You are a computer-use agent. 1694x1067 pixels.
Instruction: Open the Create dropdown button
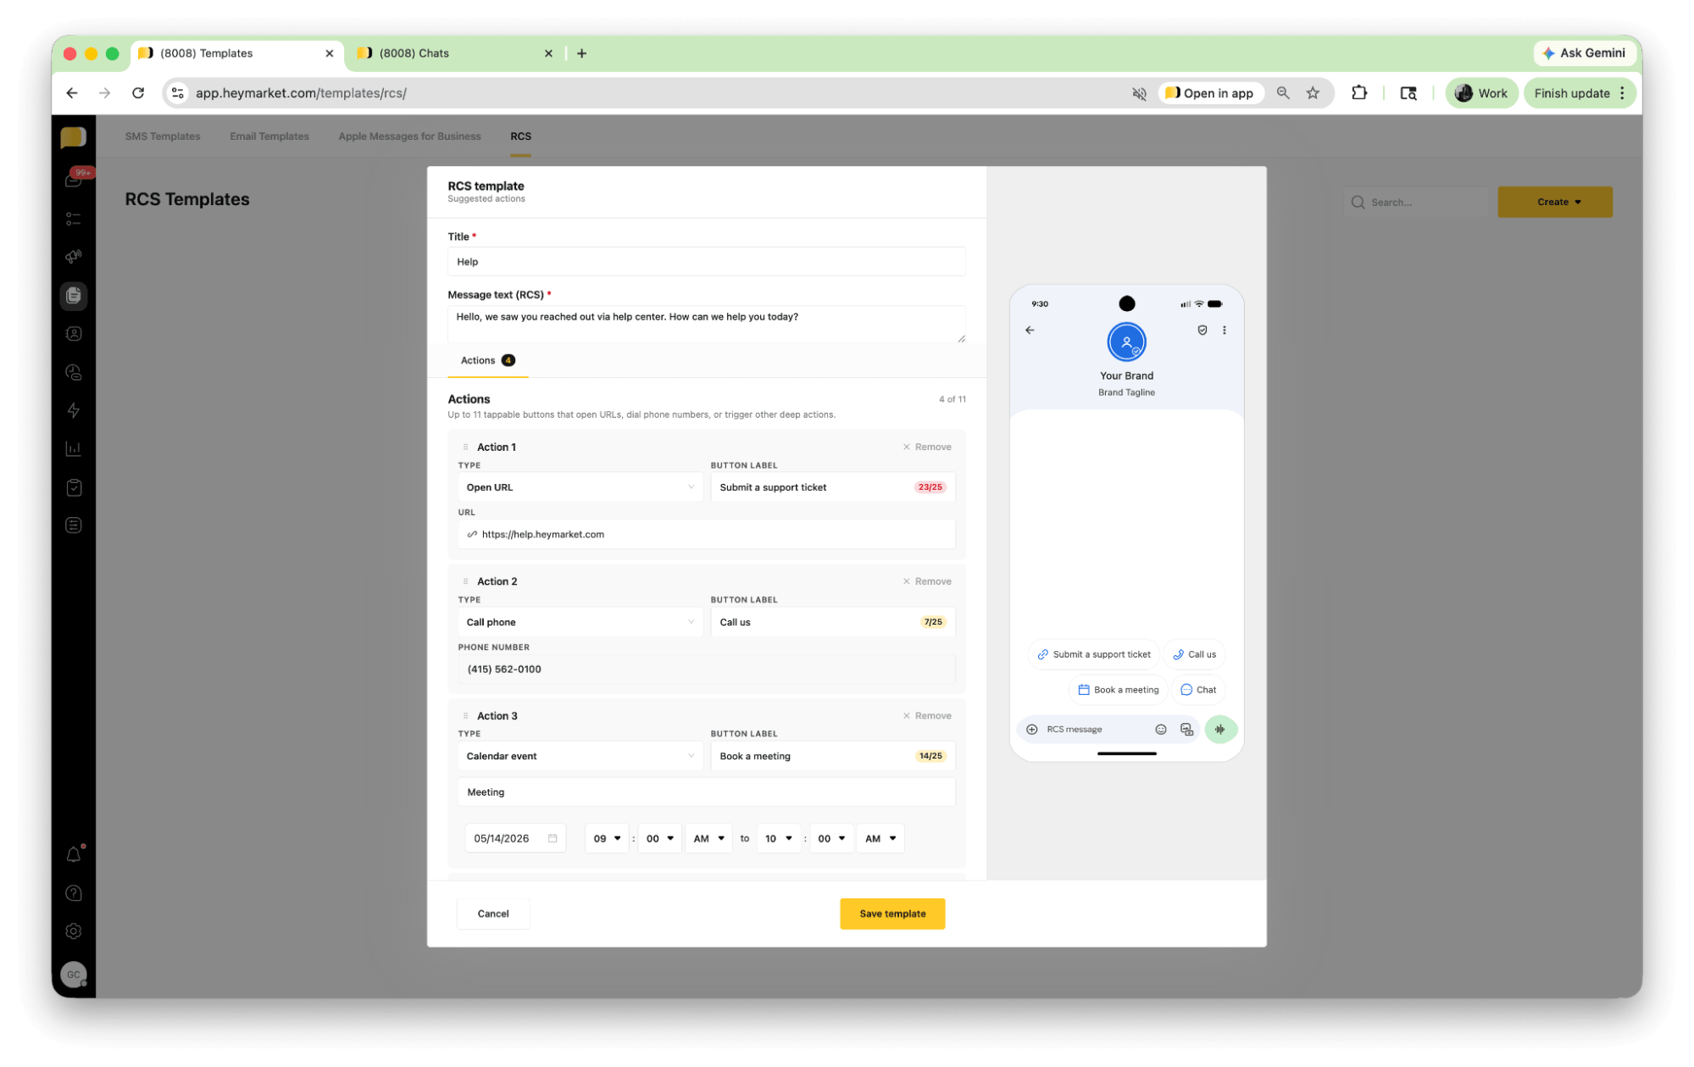pos(1554,202)
